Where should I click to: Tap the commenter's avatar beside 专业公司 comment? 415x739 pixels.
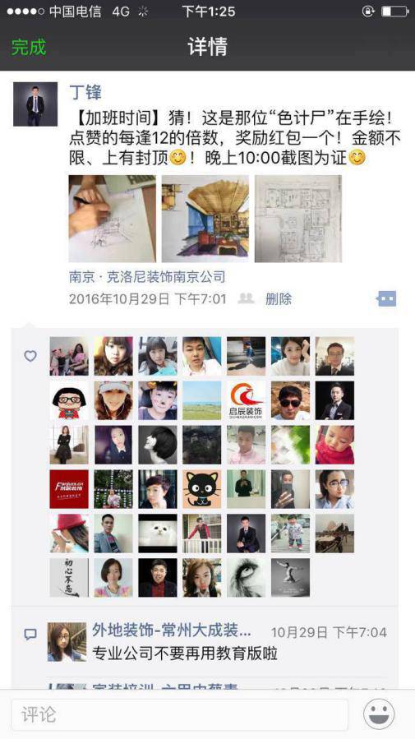67,642
